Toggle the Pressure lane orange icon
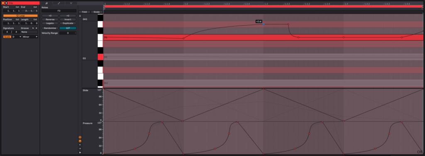 coord(80,141)
